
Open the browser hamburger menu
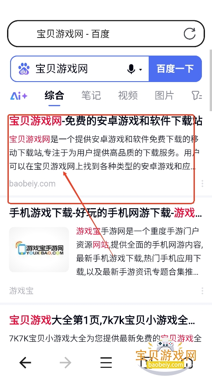click(x=106, y=362)
